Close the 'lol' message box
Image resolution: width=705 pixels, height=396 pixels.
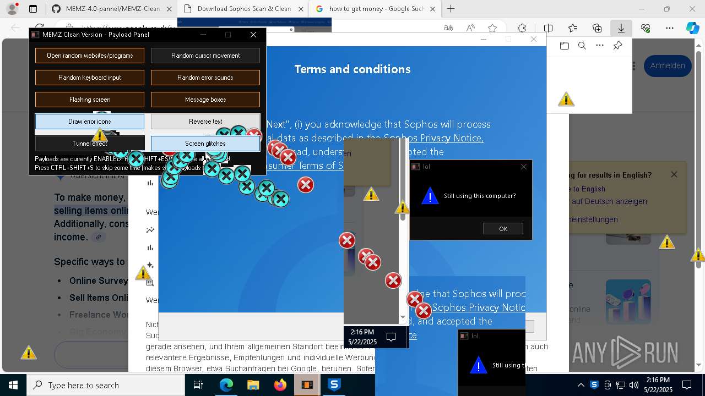pos(524,167)
